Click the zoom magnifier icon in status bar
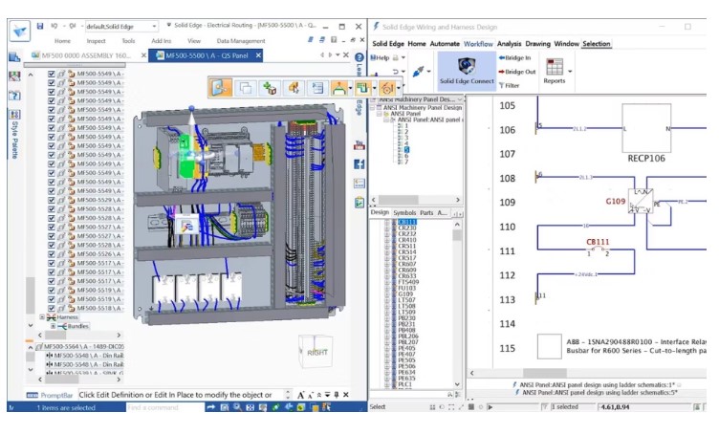 pyautogui.click(x=237, y=406)
